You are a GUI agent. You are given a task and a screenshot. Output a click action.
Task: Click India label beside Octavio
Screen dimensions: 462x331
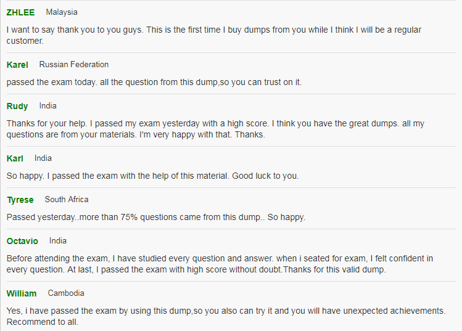click(x=58, y=241)
